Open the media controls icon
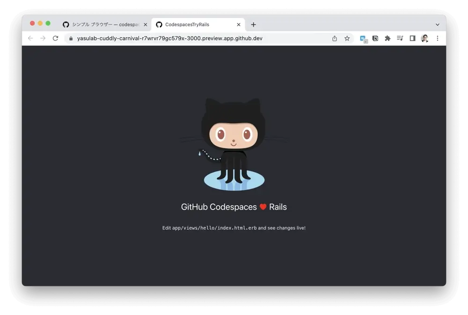 [x=400, y=38]
